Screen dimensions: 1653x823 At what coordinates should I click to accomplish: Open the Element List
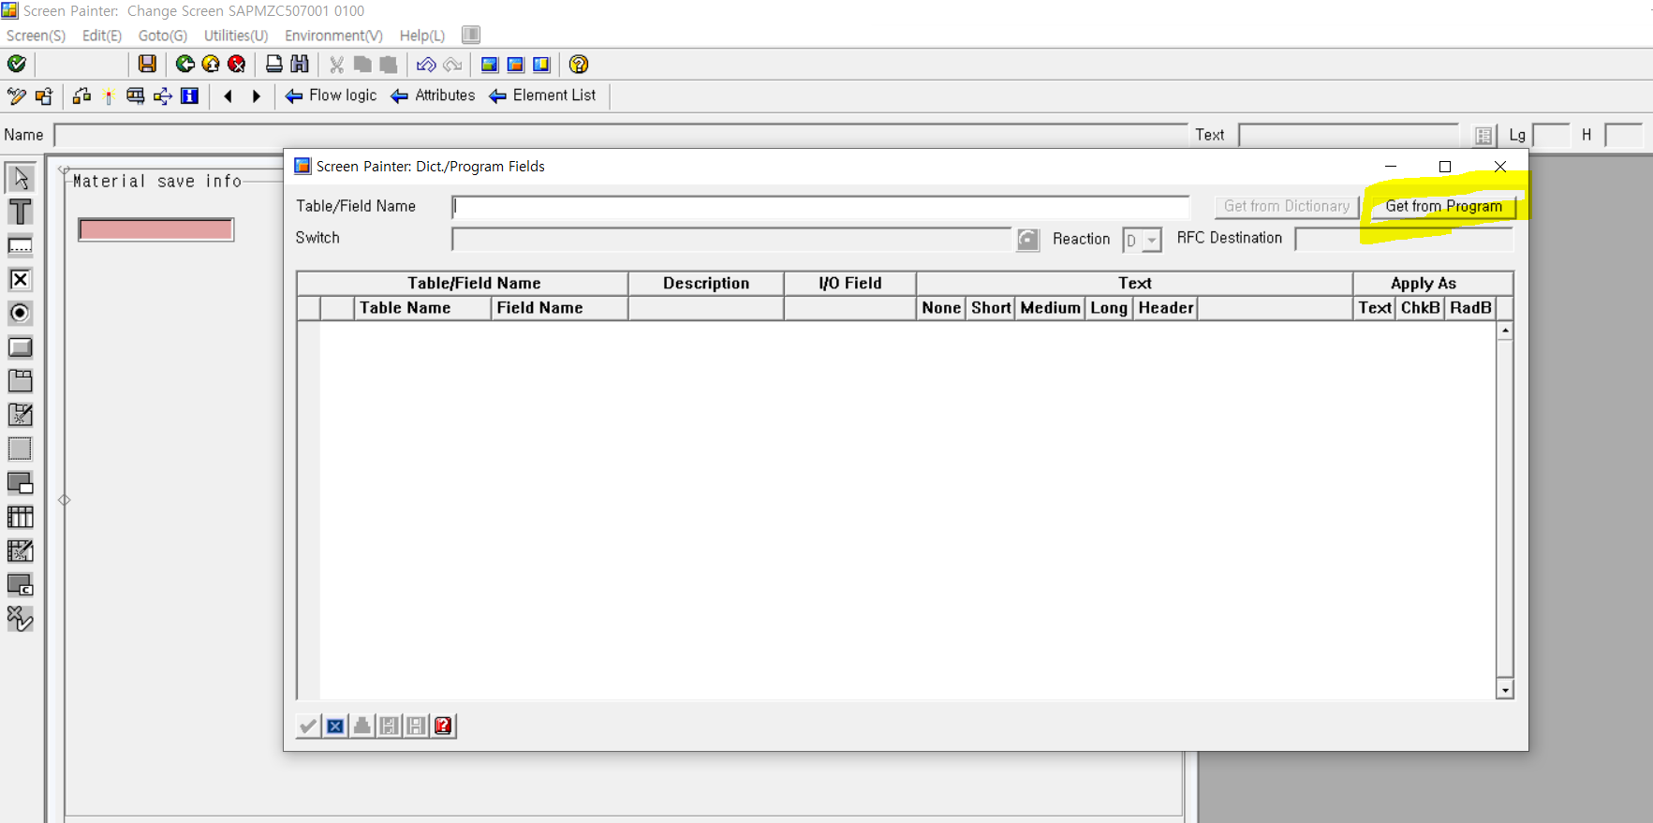[x=542, y=96]
